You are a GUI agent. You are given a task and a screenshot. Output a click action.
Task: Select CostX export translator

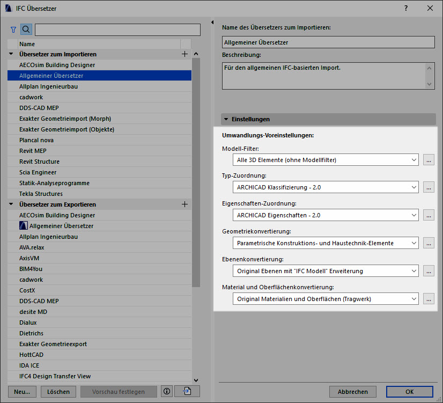point(99,290)
